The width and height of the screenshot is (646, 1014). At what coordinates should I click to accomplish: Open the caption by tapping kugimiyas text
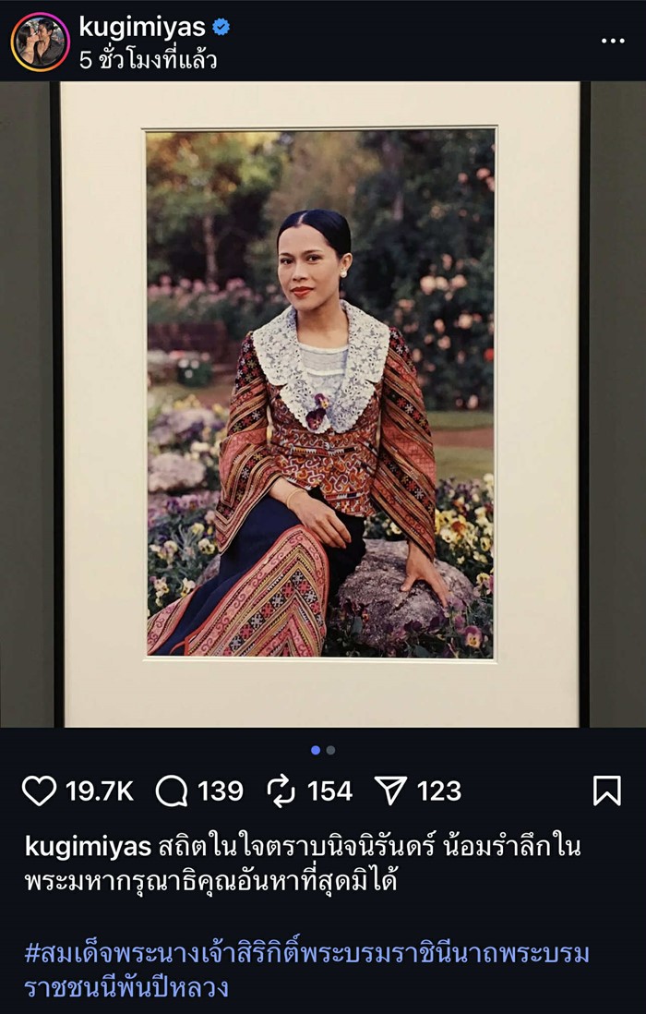click(x=66, y=844)
